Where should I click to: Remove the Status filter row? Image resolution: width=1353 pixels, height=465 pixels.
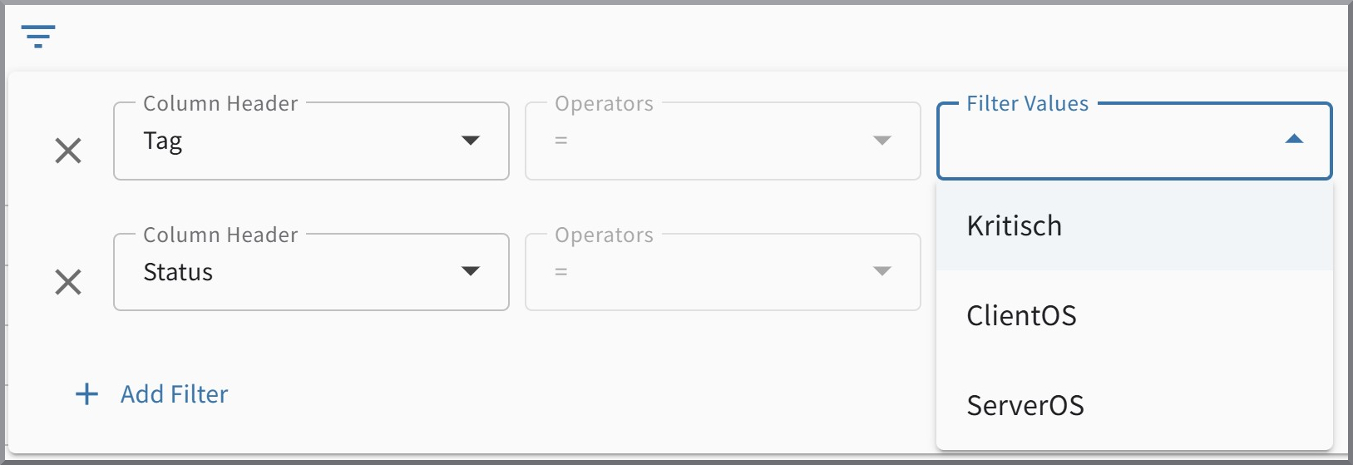pos(68,282)
